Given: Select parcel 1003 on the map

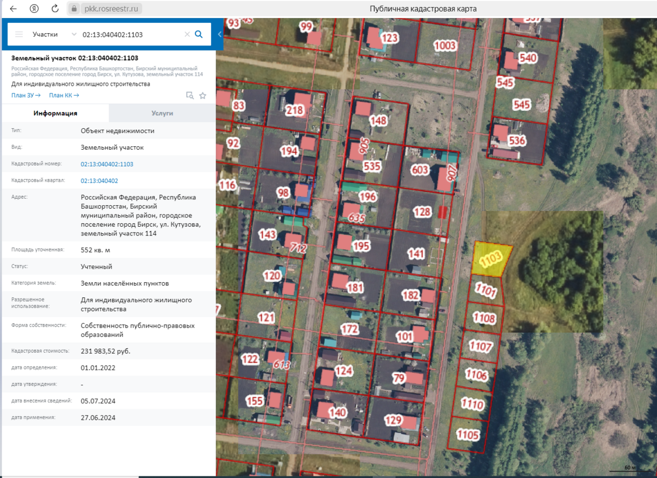Looking at the screenshot, I should click(445, 45).
